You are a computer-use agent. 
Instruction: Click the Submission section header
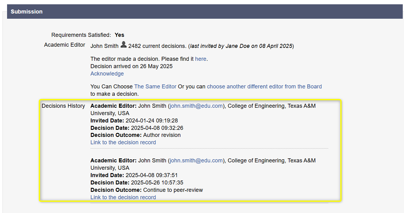click(x=27, y=12)
